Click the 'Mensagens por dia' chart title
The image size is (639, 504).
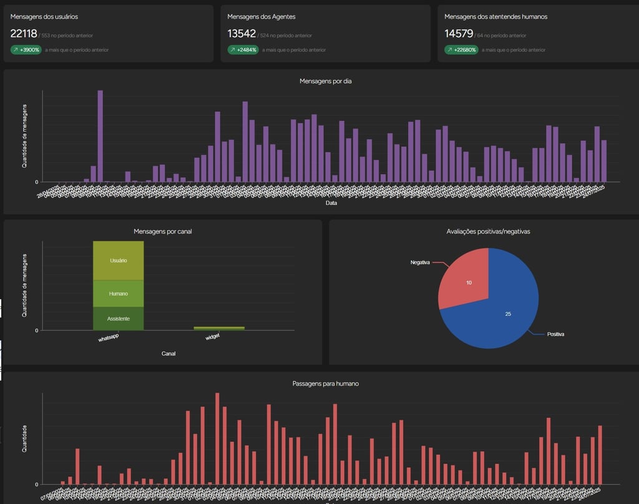(325, 81)
